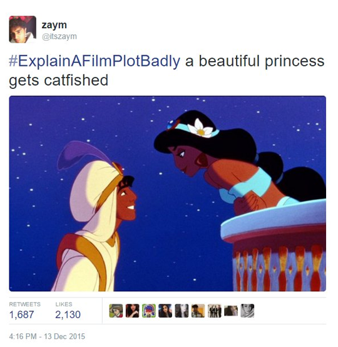Open seventh liker avatar showing group in suits
The image size is (338, 347).
pos(215,311)
